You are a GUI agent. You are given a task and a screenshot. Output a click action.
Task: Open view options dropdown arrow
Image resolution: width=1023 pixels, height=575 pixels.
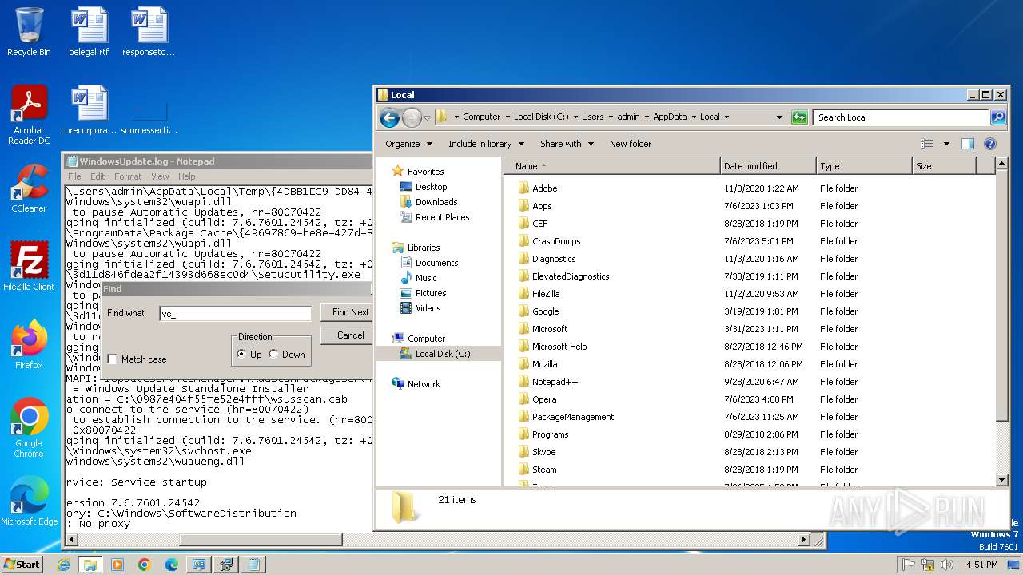[x=946, y=144]
